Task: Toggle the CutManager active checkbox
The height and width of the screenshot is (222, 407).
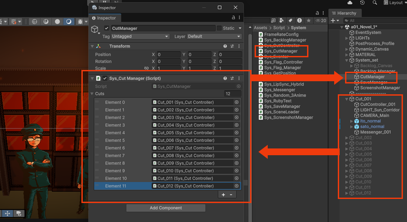Action: pyautogui.click(x=107, y=28)
